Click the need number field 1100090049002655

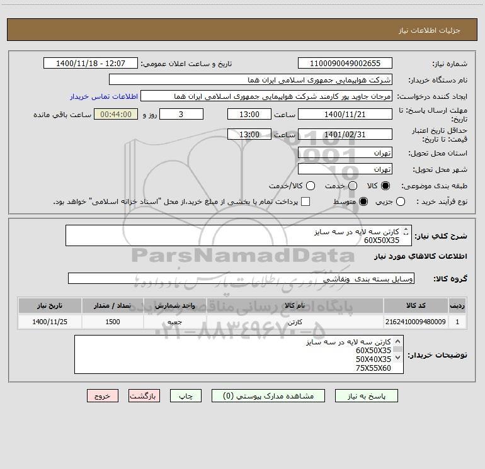click(345, 64)
